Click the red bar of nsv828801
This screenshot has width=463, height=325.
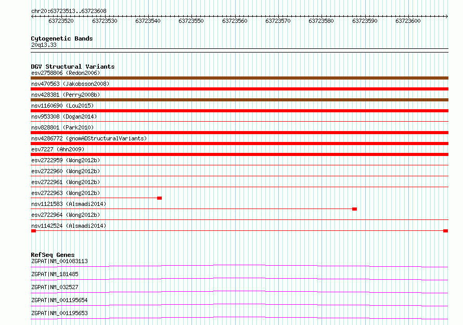click(x=239, y=133)
